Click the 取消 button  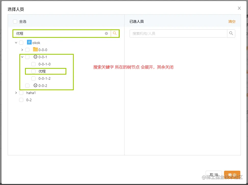(x=214, y=175)
